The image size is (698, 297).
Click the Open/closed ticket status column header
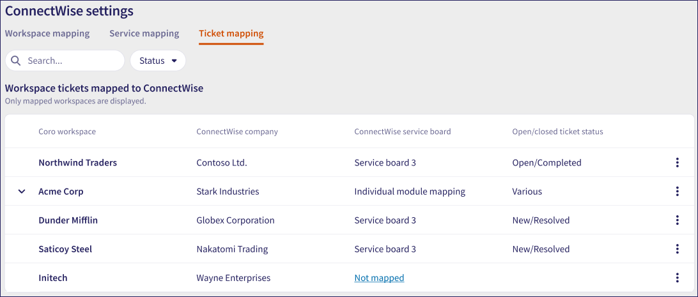557,132
